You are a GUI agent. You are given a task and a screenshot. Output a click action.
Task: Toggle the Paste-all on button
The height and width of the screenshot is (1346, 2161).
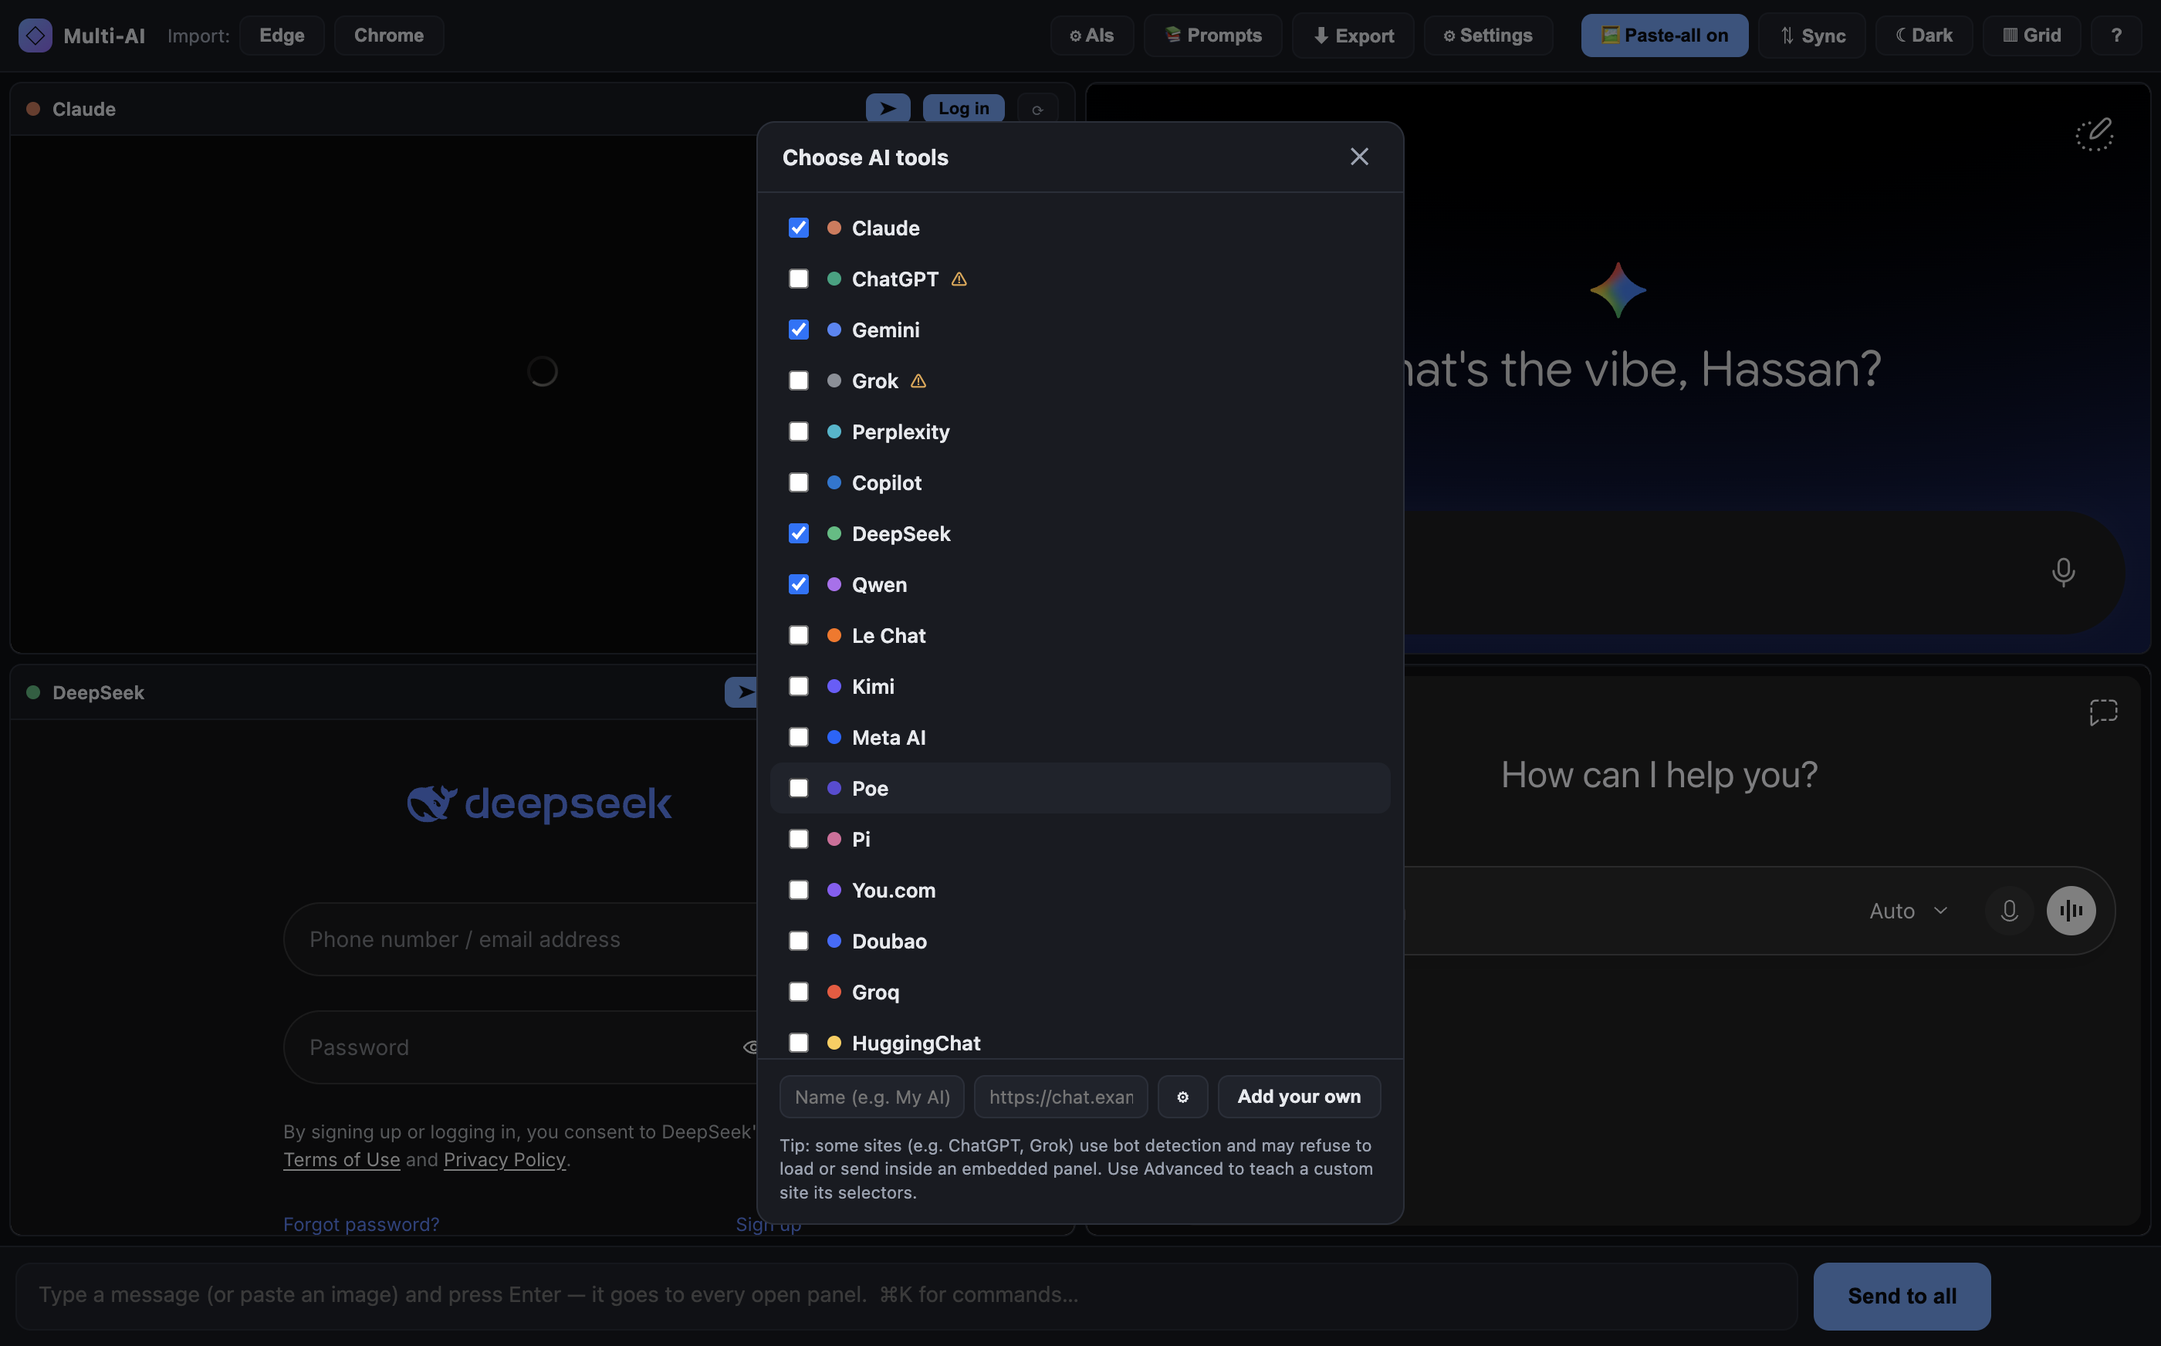tap(1663, 36)
